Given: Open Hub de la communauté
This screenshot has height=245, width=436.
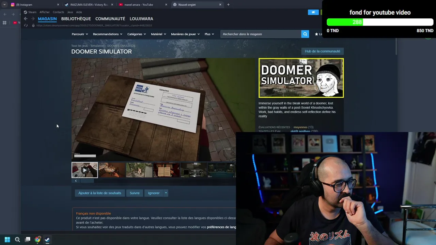Looking at the screenshot, I should tap(322, 51).
